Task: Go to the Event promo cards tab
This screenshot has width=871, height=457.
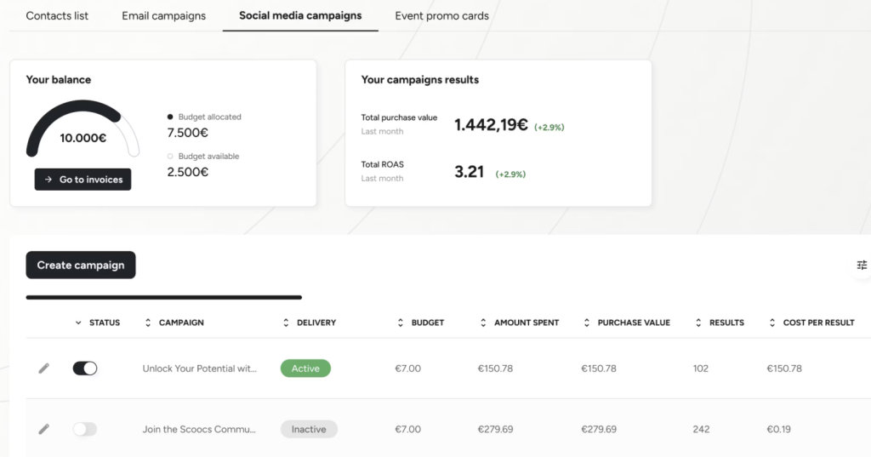Action: click(441, 15)
